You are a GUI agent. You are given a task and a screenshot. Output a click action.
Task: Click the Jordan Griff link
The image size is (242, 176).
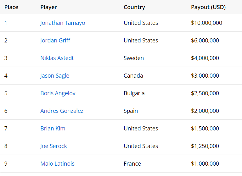point(55,41)
